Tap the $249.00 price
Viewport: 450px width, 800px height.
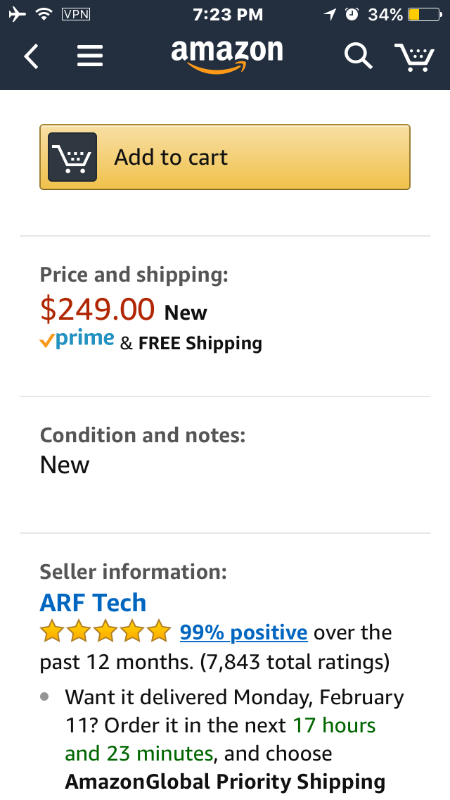point(97,309)
